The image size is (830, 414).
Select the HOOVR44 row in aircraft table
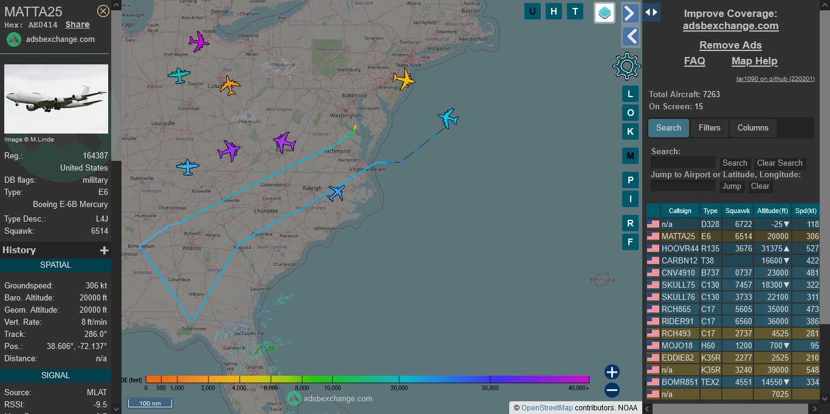coord(733,248)
